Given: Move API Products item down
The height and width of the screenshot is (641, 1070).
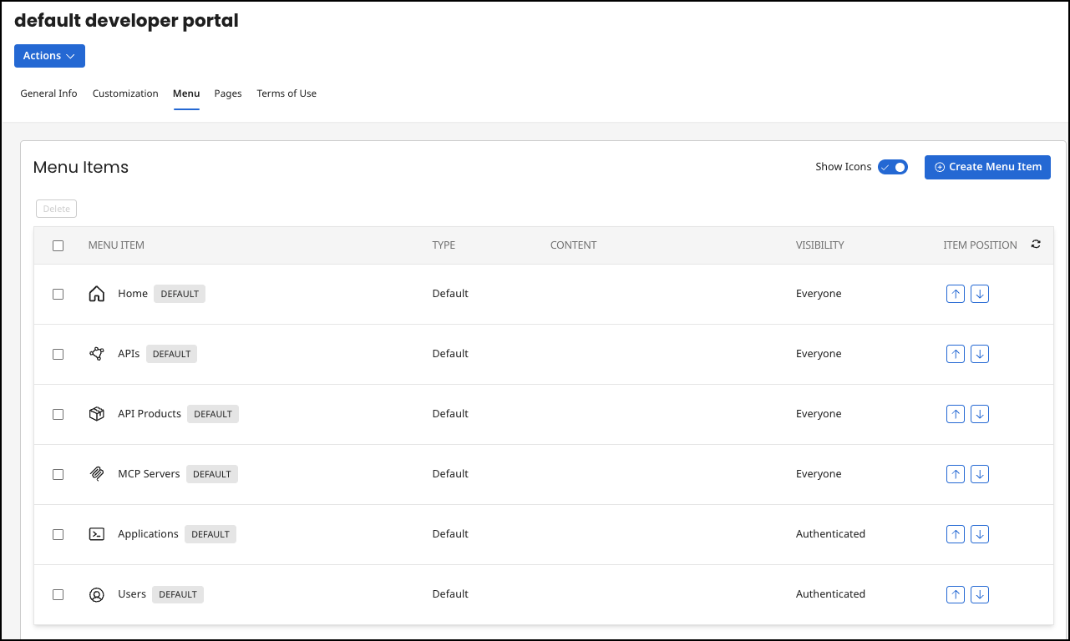Looking at the screenshot, I should pos(980,414).
